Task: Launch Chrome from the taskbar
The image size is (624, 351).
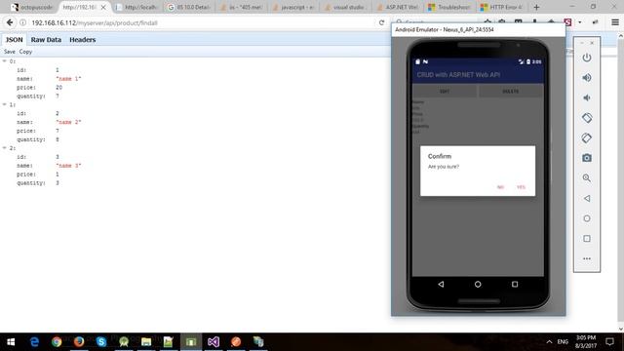Action: point(57,342)
